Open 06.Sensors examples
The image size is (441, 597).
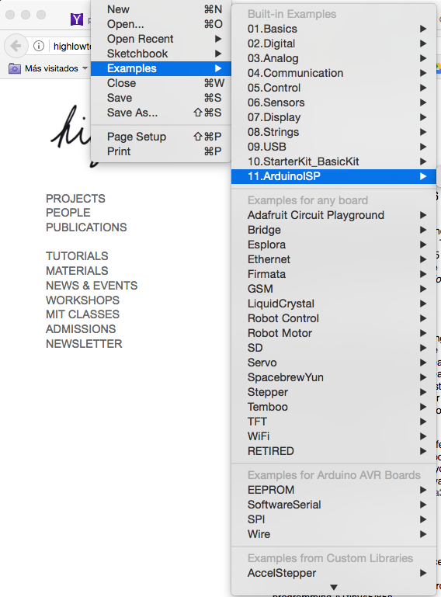click(x=334, y=102)
